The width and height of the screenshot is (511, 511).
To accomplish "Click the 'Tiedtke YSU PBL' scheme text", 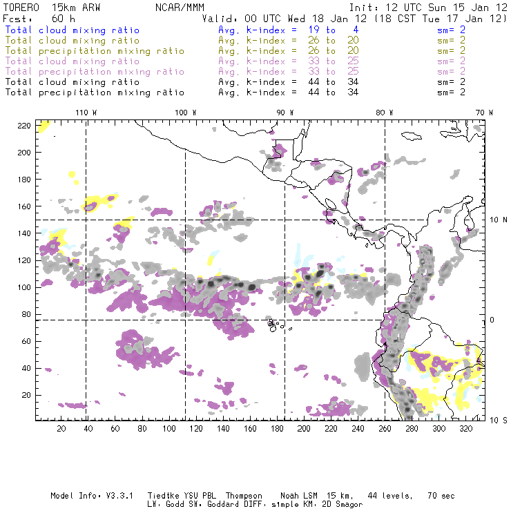I will tap(182, 496).
